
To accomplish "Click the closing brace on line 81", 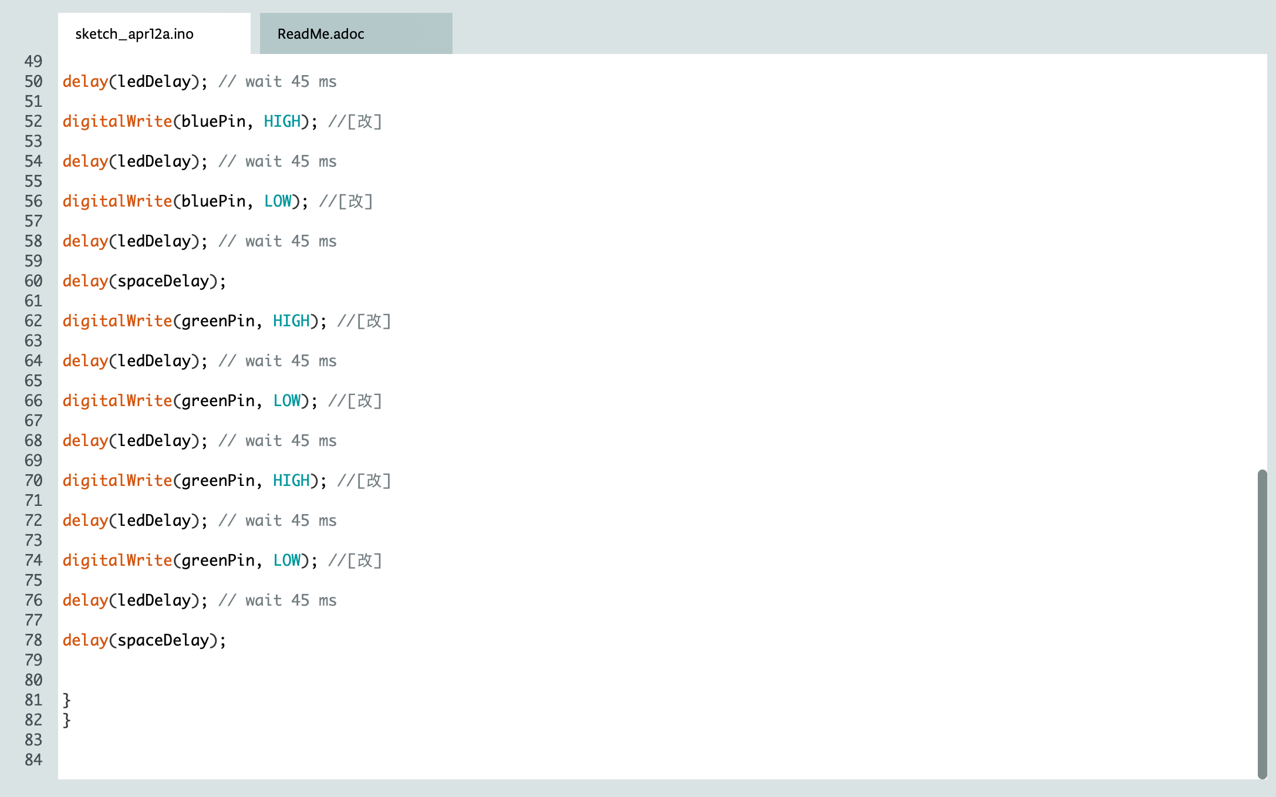I will click(x=66, y=700).
